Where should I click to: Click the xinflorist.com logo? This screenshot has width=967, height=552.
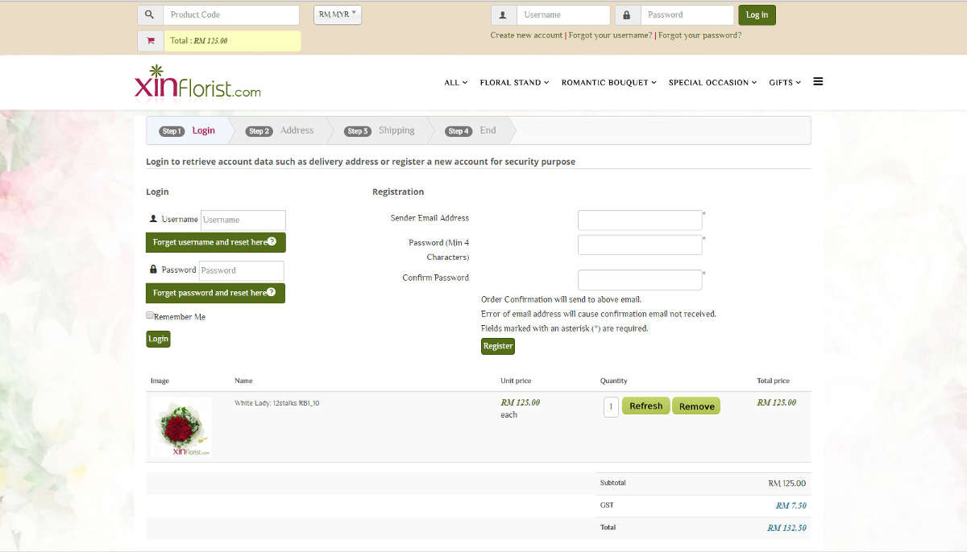point(197,82)
